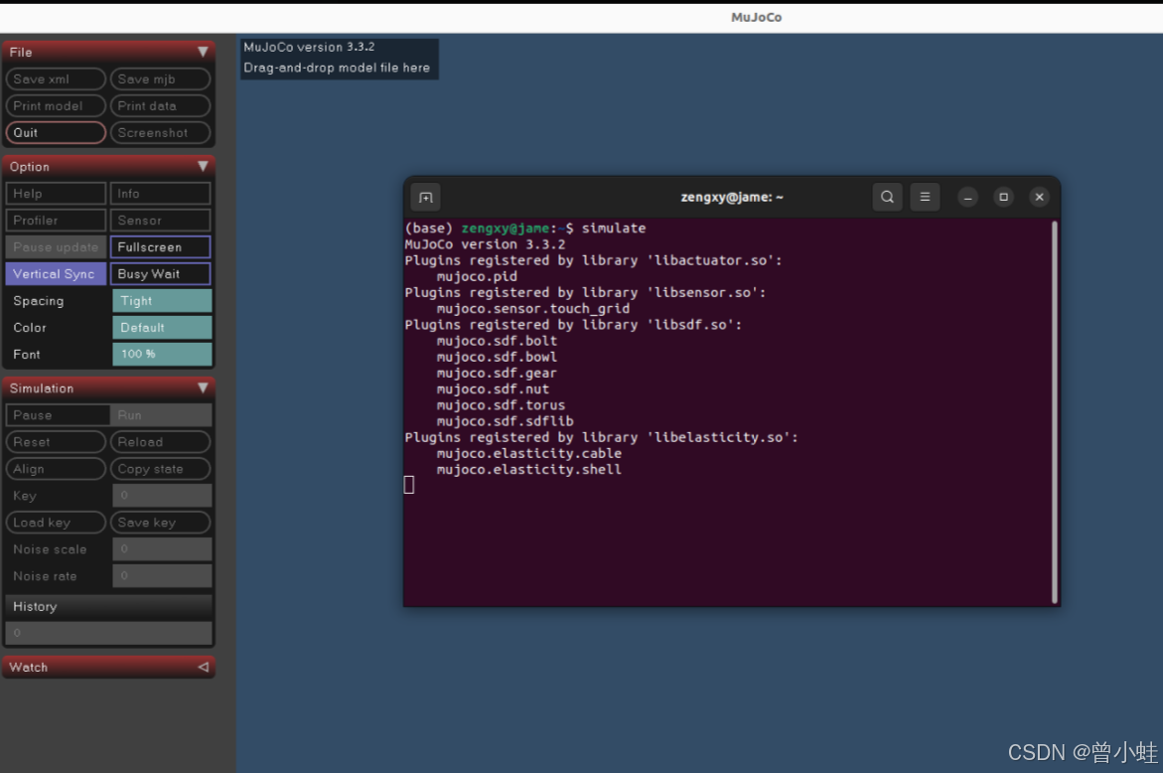Click 'MuJoCo version 3.3.2' overlay text
The width and height of the screenshot is (1163, 773).
point(309,47)
